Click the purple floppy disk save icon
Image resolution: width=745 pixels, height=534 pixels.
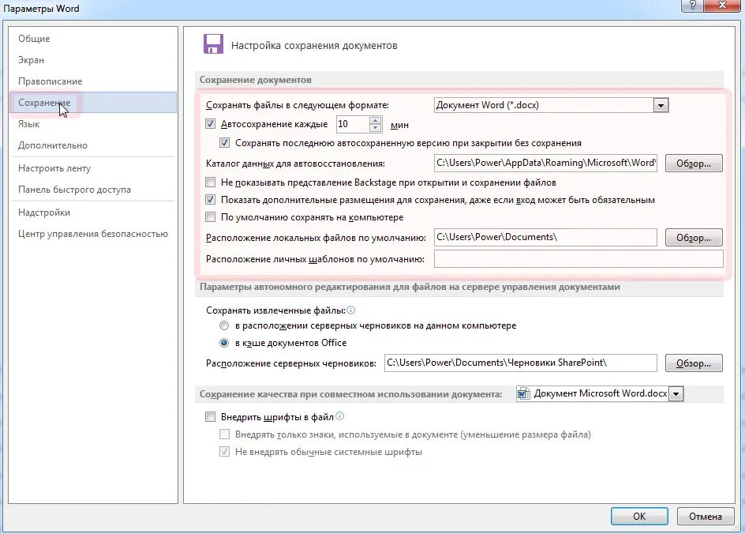[213, 44]
